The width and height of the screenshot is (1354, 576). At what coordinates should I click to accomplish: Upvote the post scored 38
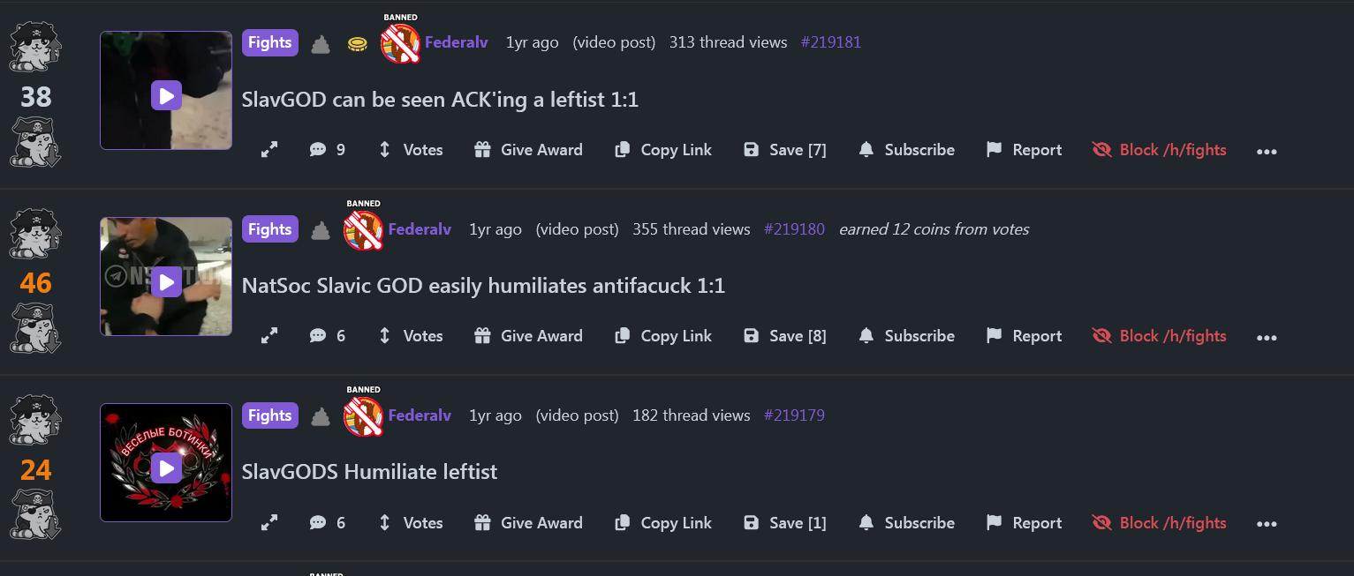pos(35,48)
